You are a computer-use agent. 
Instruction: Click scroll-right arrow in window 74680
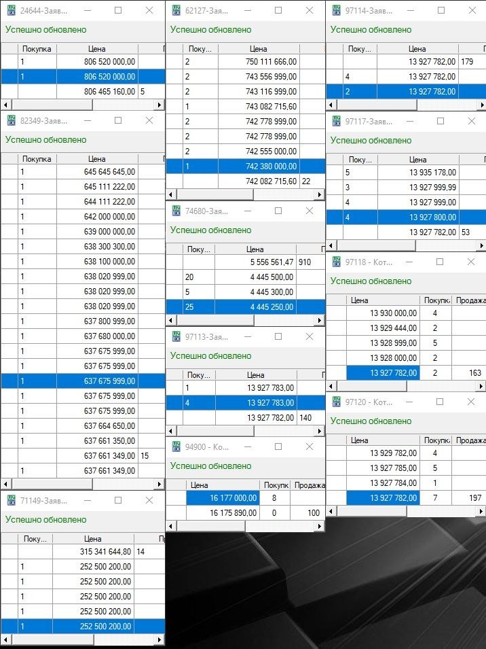(x=320, y=320)
